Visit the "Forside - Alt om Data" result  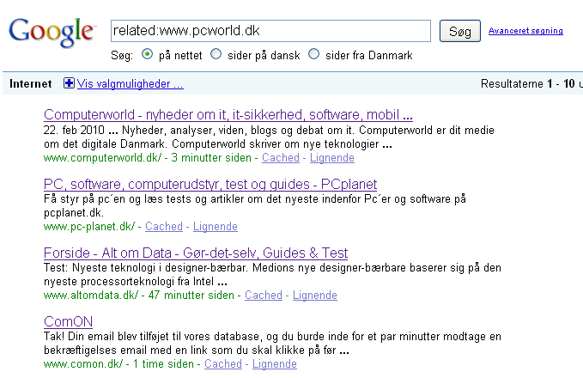tap(196, 253)
